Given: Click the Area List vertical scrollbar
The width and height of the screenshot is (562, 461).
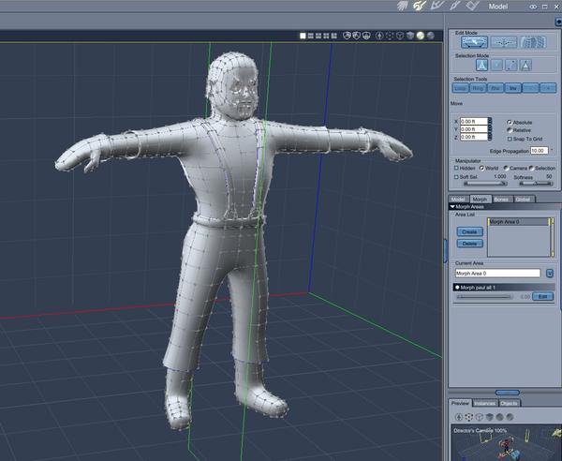Looking at the screenshot, I should point(552,237).
